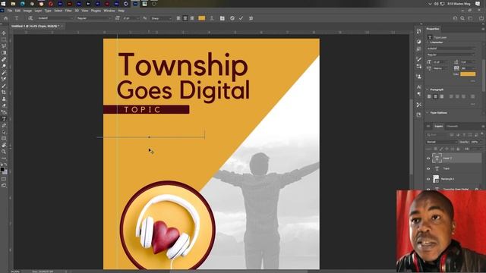Screen dimensions: 486x273
Task: Open Windows Start button
Action: 3,4
